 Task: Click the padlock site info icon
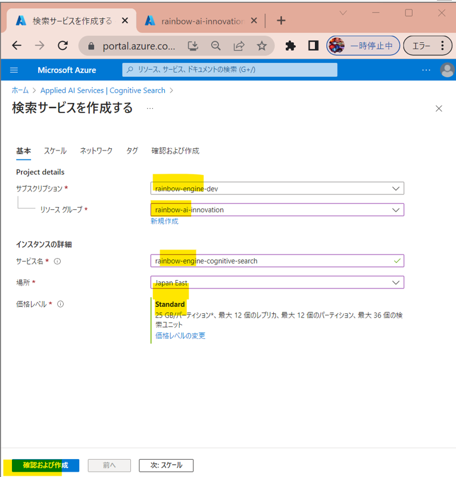(91, 46)
